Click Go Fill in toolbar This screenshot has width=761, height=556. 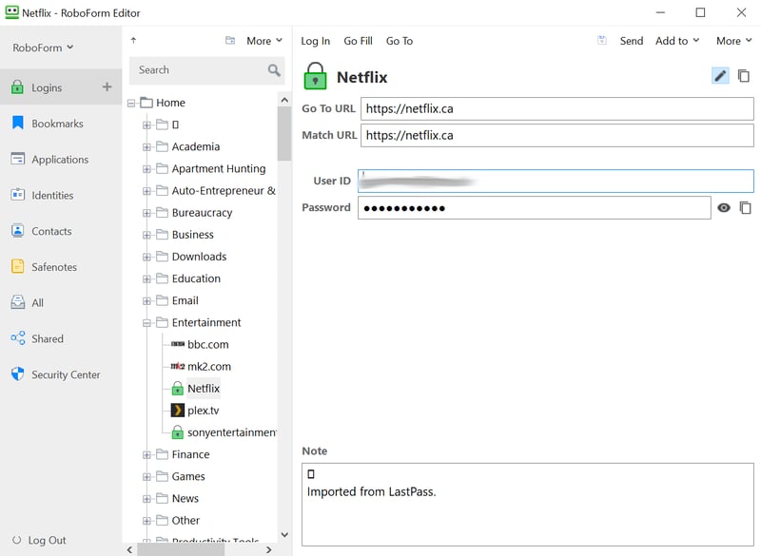359,41
